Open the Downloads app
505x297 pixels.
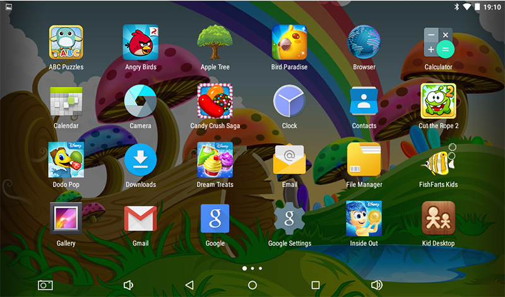[140, 160]
